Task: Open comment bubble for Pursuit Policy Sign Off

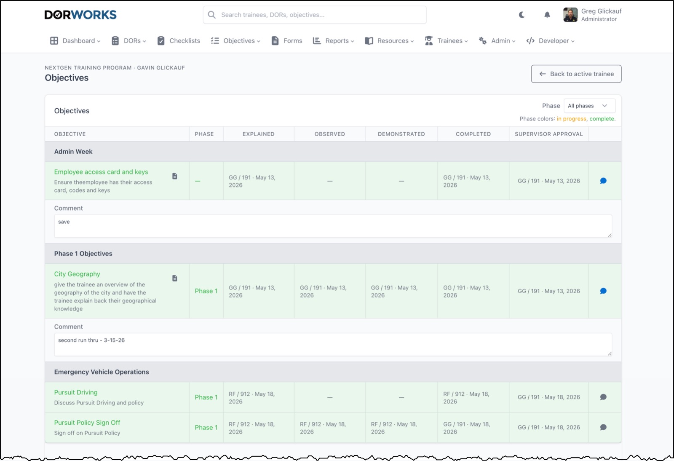Action: [x=603, y=427]
